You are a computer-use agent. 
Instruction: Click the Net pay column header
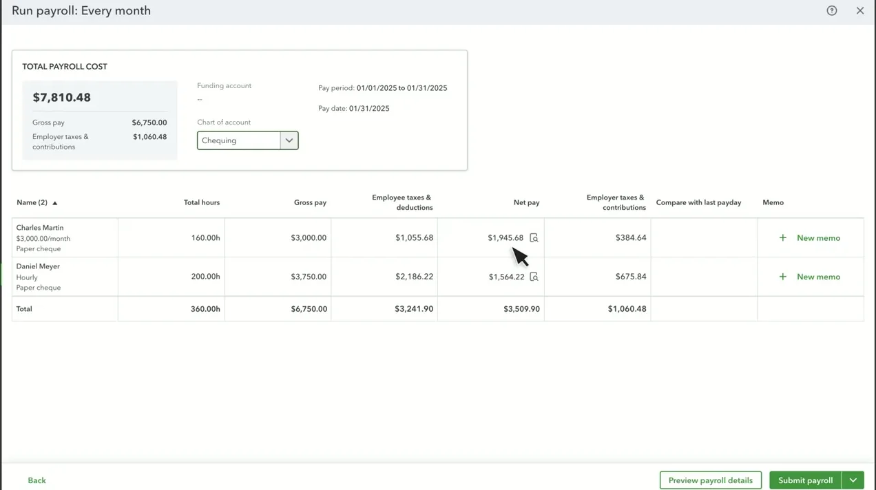coord(527,202)
